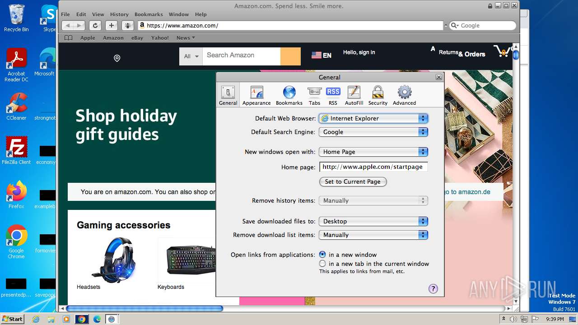Open the Amazon shopping cart
This screenshot has height=325, width=578.
tap(502, 51)
